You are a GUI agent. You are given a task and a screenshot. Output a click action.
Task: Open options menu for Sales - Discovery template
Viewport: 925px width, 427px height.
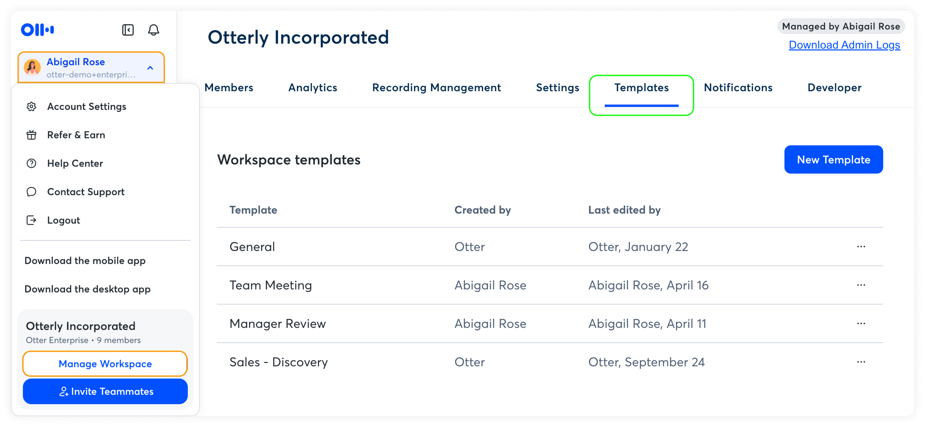(861, 362)
